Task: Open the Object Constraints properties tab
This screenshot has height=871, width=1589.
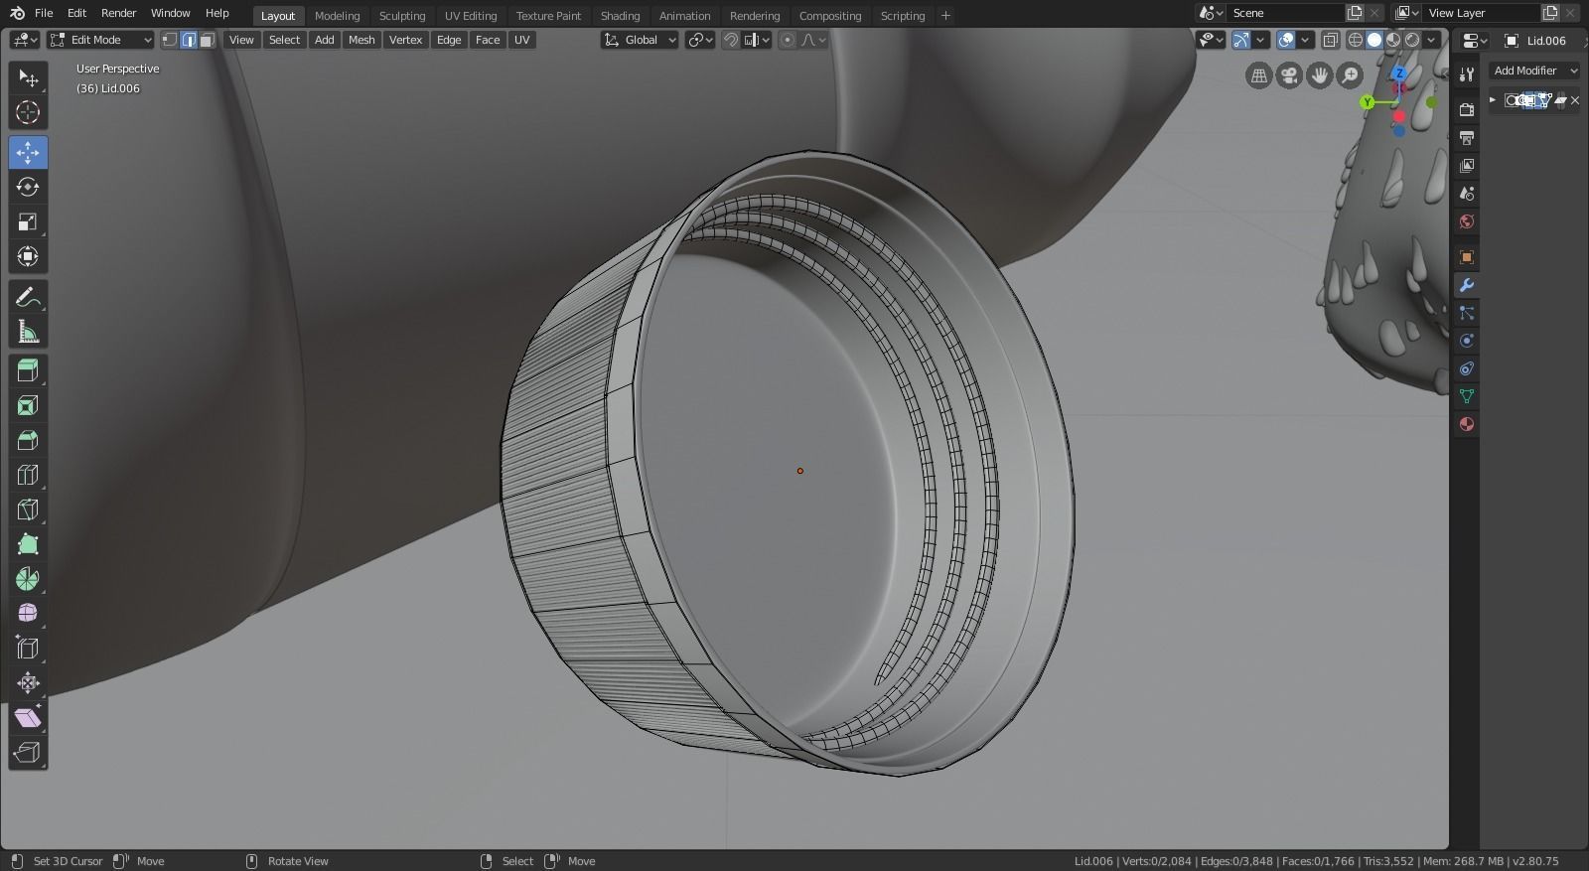Action: coord(1467,368)
